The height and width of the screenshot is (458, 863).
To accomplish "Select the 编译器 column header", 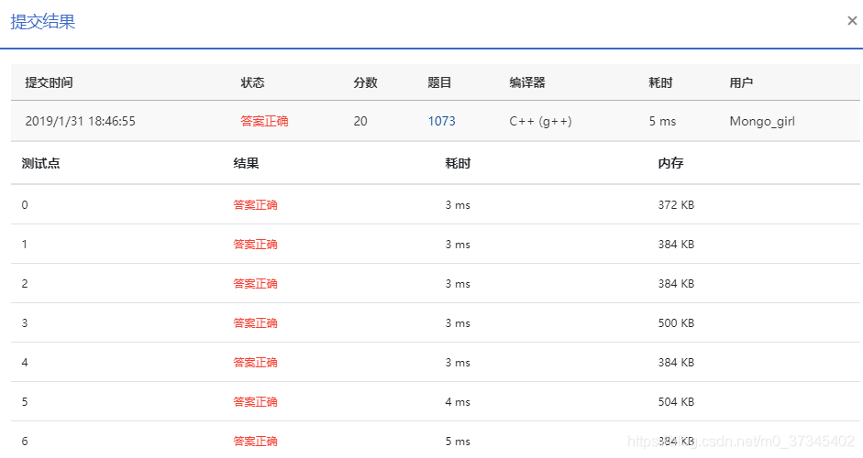I will pyautogui.click(x=527, y=82).
